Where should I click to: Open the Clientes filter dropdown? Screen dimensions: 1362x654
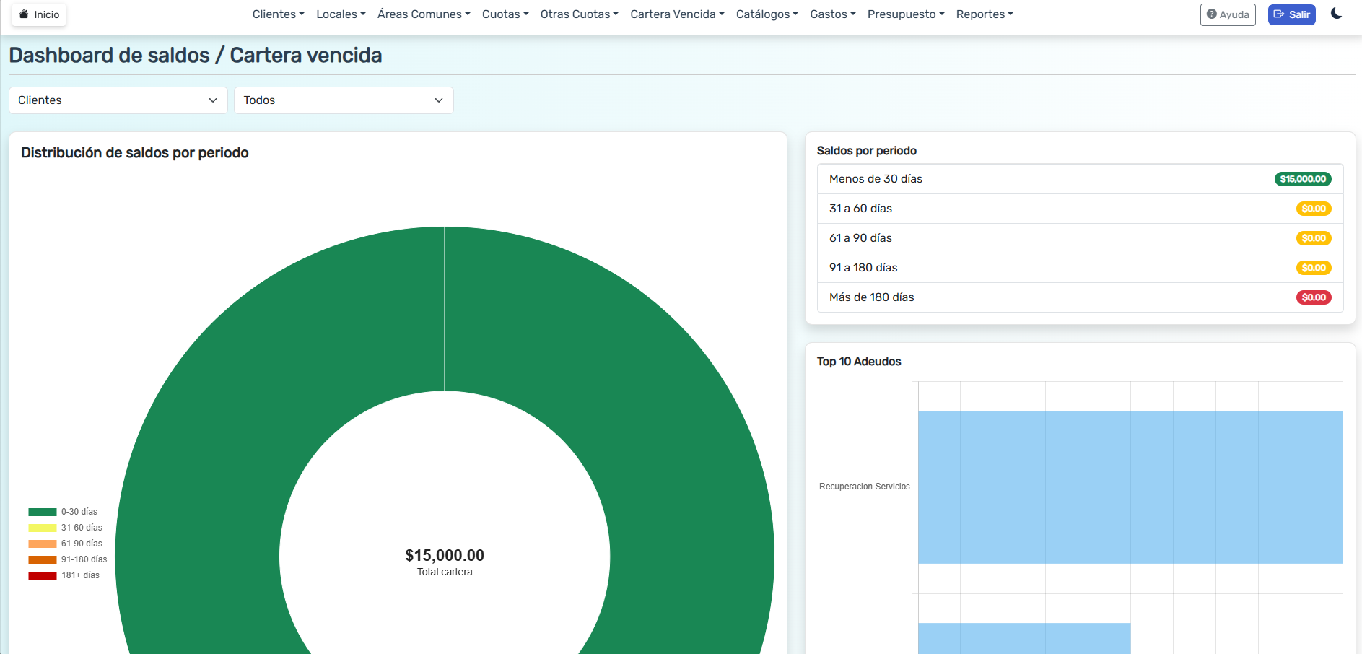point(118,100)
